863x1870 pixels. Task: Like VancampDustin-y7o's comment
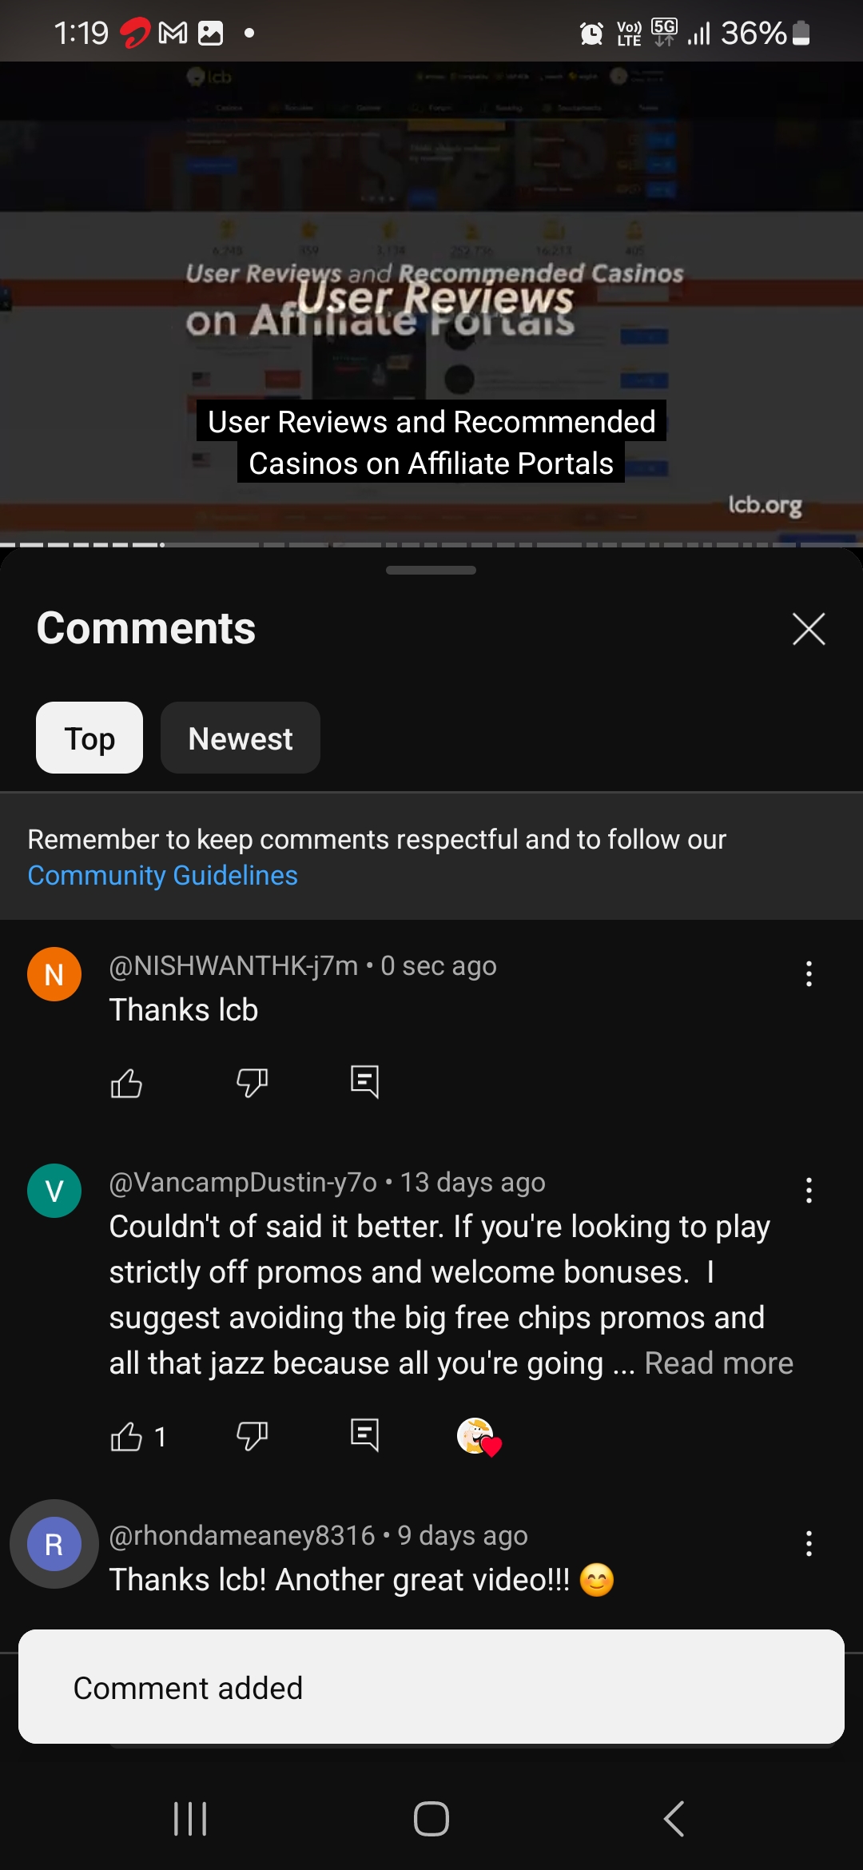click(126, 1436)
